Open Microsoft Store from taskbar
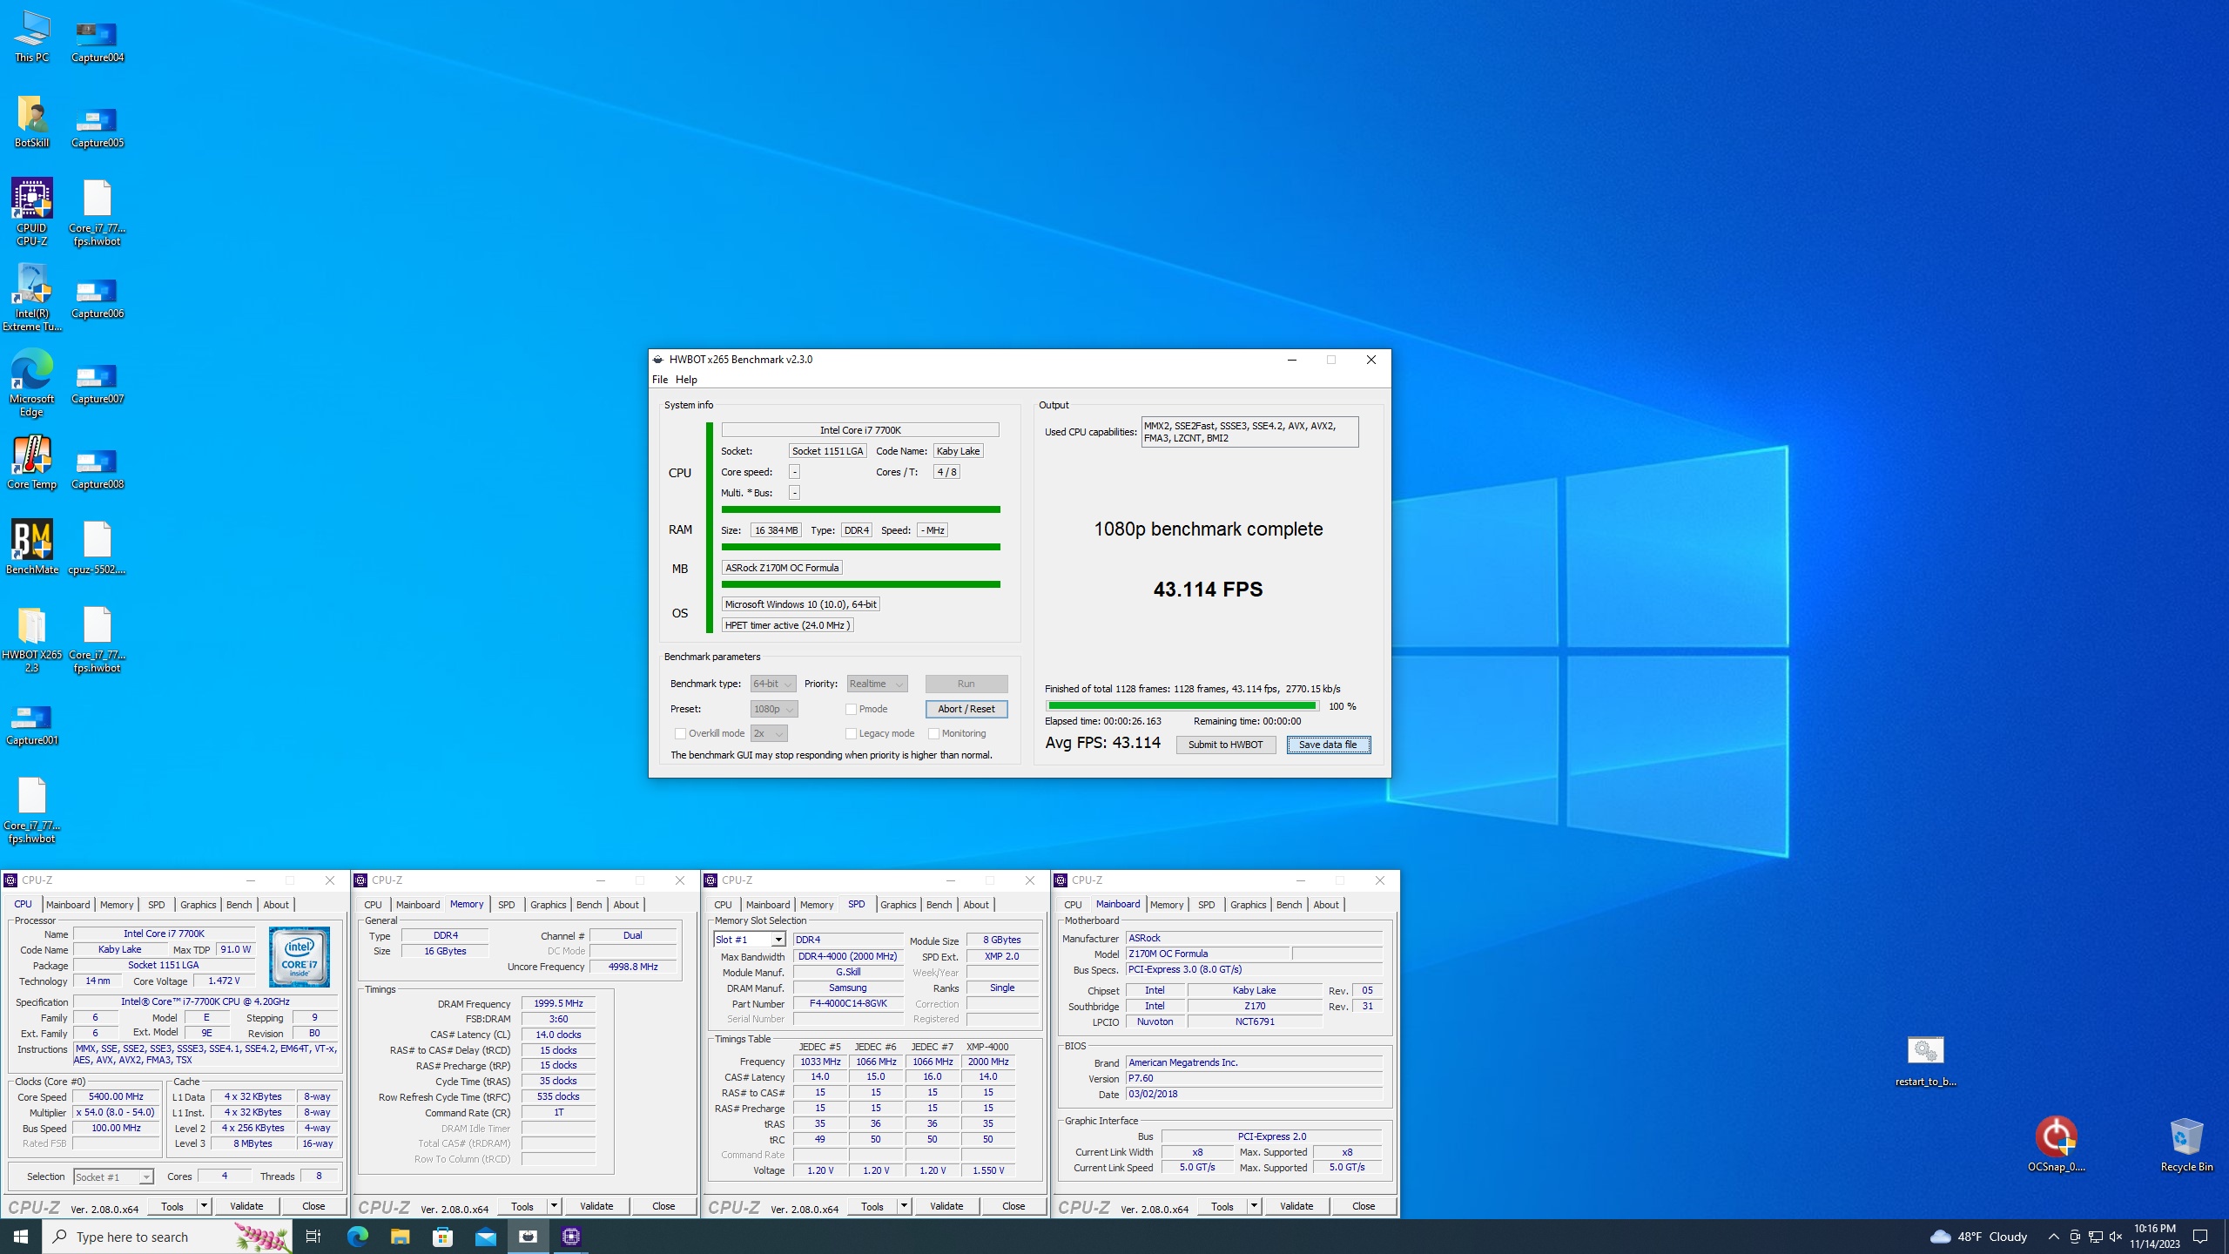Image resolution: width=2229 pixels, height=1254 pixels. pos(443,1237)
